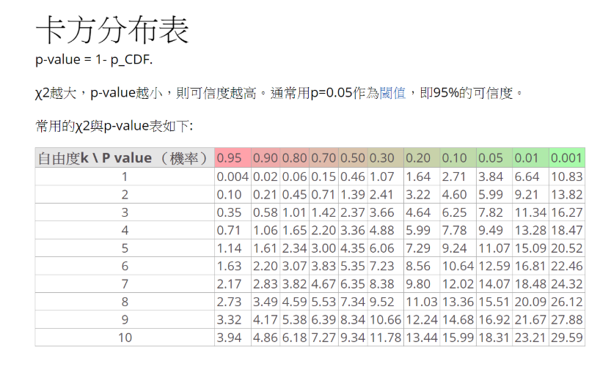Click the 0.80 column header

click(295, 158)
